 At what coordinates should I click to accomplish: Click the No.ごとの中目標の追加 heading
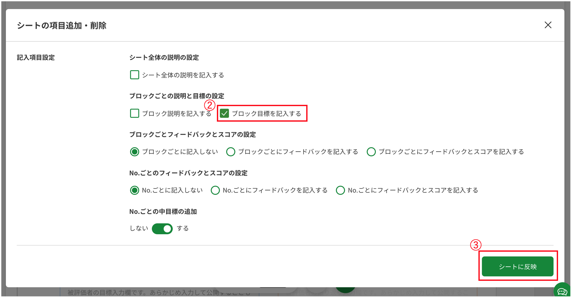(163, 212)
